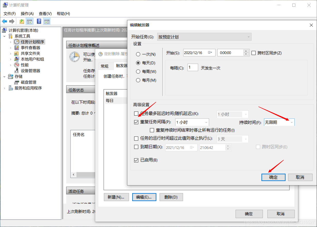Collapse the 存储 tree node
Image resolution: width=317 pixels, height=227 pixels.
(4, 76)
